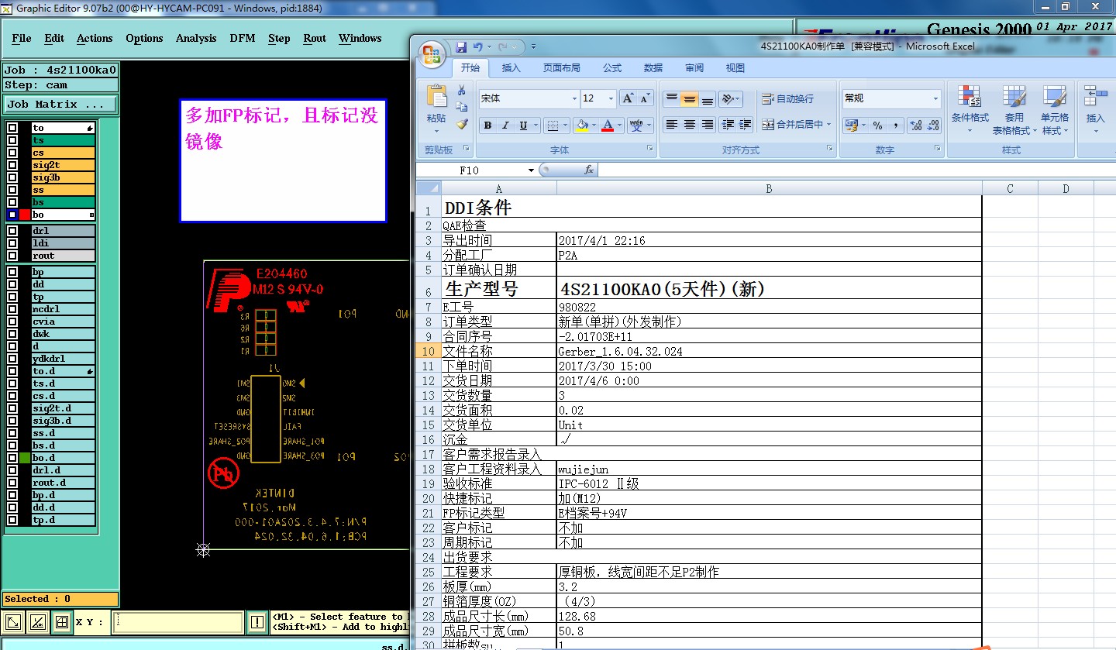The height and width of the screenshot is (650, 1116).
Task: Undo last action in Excel quick access toolbar
Action: [478, 47]
